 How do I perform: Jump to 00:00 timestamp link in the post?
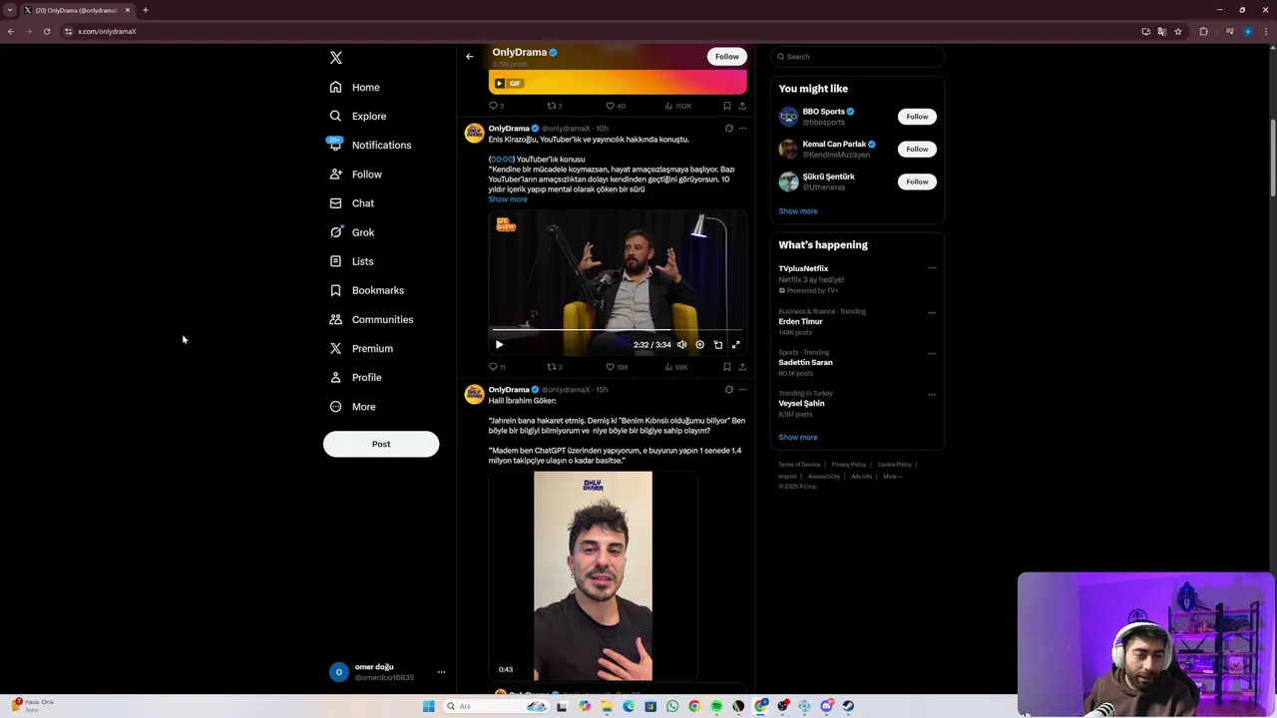tap(502, 160)
